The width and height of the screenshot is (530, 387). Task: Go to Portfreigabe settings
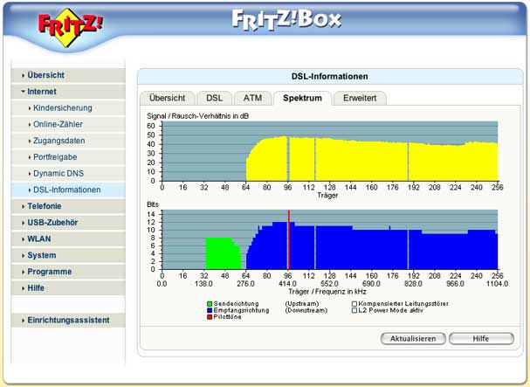(x=57, y=156)
